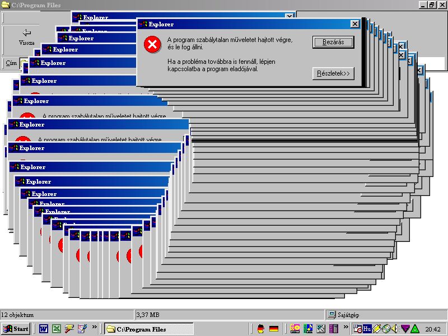Click the green triangle tray icon
Viewport: 448px width, 336px height.
(x=414, y=329)
